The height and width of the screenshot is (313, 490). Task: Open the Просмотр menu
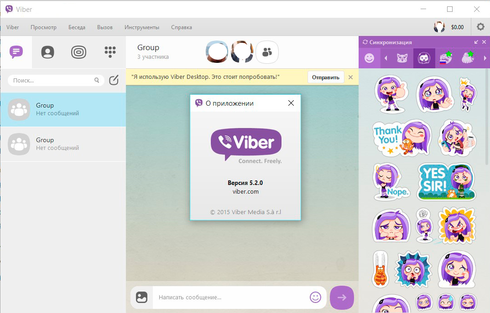[x=43, y=27]
